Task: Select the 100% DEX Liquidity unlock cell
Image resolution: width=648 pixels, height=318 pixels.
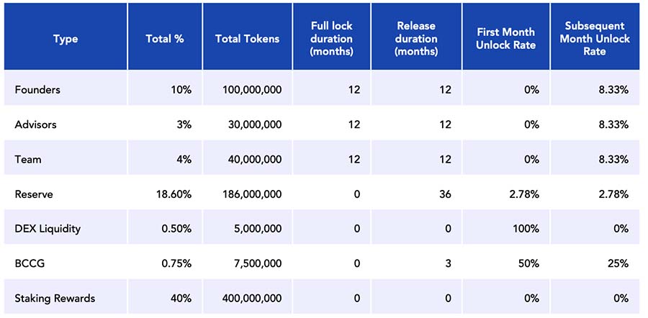Action: click(x=526, y=229)
